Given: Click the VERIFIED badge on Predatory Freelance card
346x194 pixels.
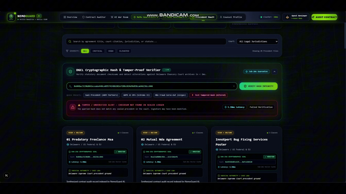Looking at the screenshot, I should [120, 152].
